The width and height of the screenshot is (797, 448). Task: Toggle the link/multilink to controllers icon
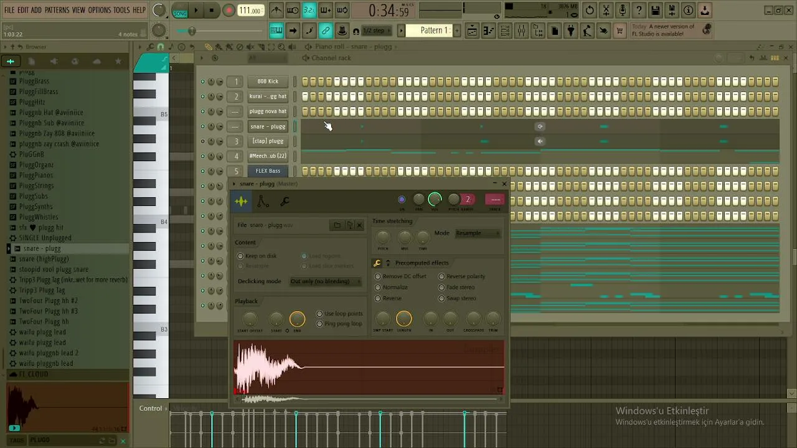click(325, 31)
